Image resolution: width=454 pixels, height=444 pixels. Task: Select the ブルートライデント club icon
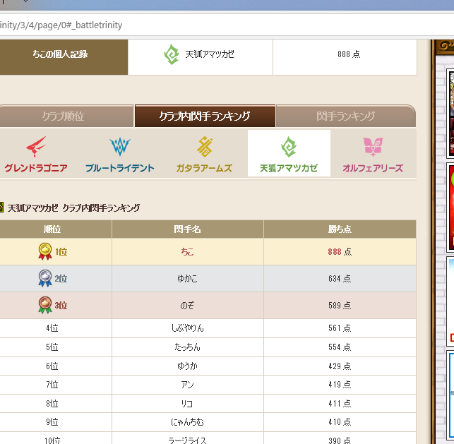coord(120,147)
